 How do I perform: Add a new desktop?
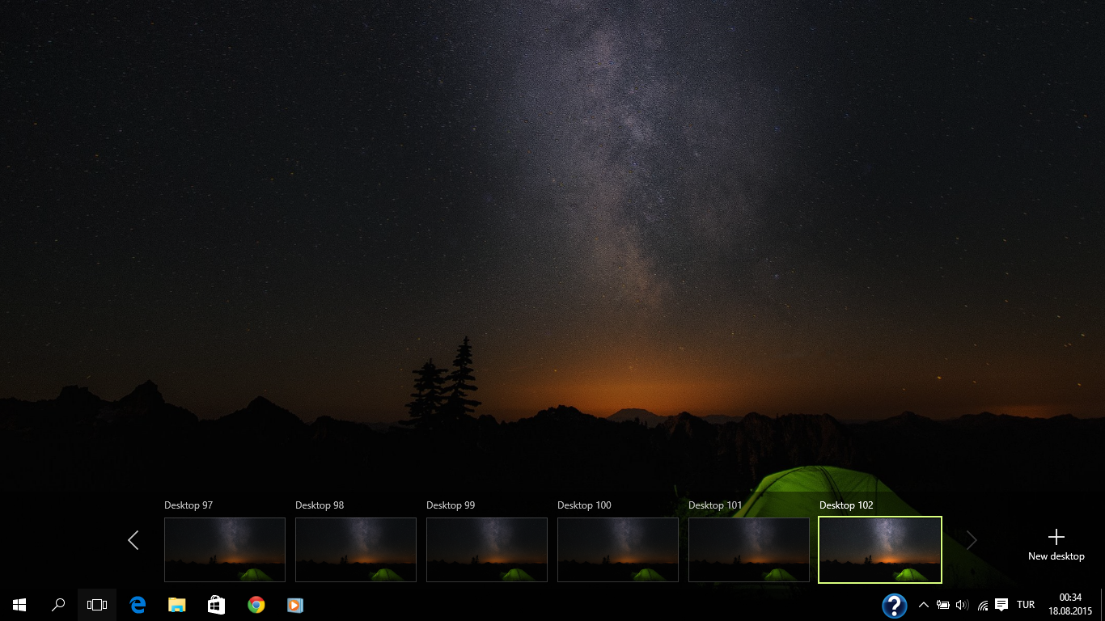1056,545
